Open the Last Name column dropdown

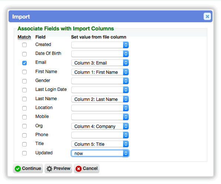pos(100,99)
